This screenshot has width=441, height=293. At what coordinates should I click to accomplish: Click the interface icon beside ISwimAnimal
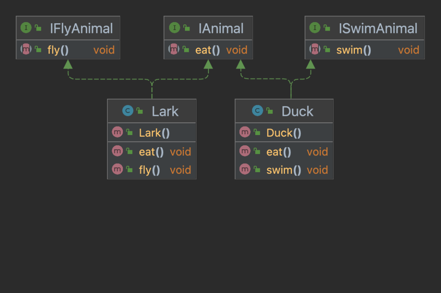315,28
